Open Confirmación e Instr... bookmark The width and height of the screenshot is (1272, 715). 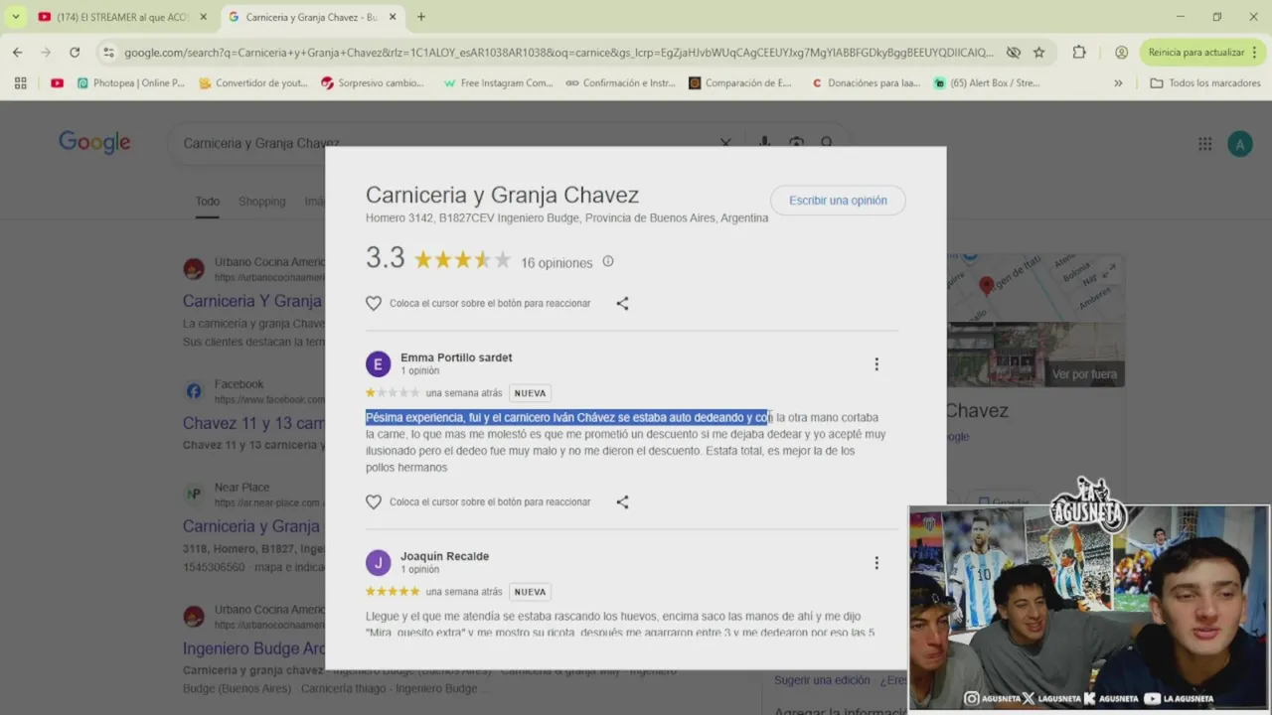coord(621,83)
